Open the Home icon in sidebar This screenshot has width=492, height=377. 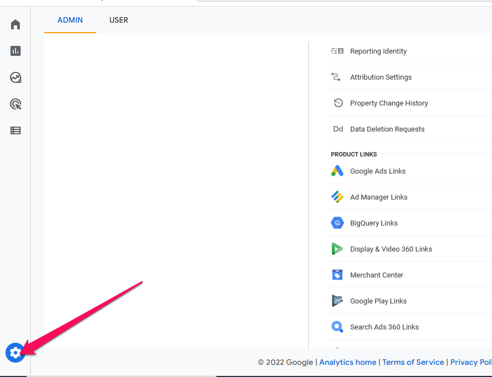pyautogui.click(x=15, y=24)
